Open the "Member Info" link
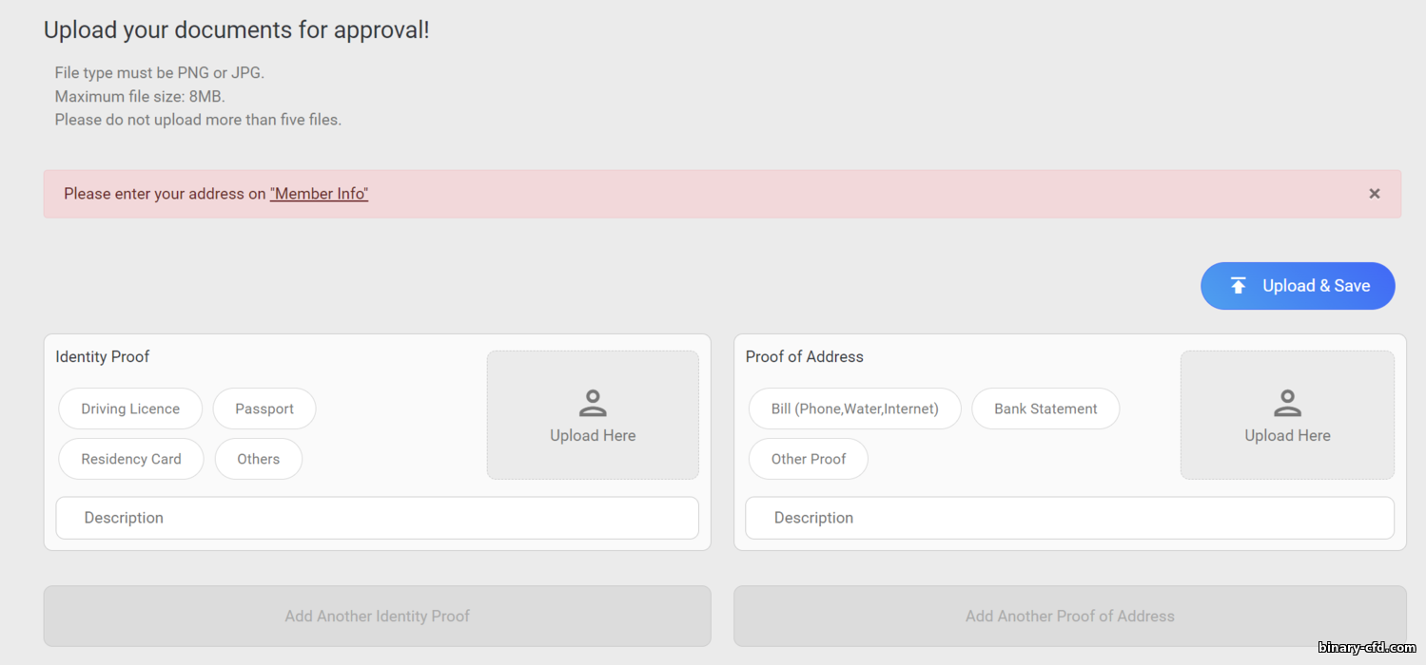Screen dimensions: 1426x665 point(319,194)
